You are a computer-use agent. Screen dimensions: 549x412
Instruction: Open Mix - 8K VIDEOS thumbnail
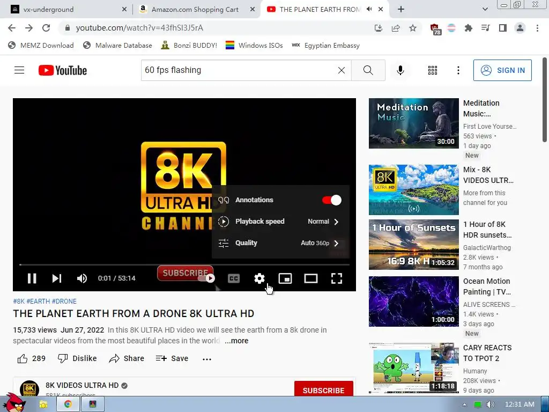click(413, 189)
